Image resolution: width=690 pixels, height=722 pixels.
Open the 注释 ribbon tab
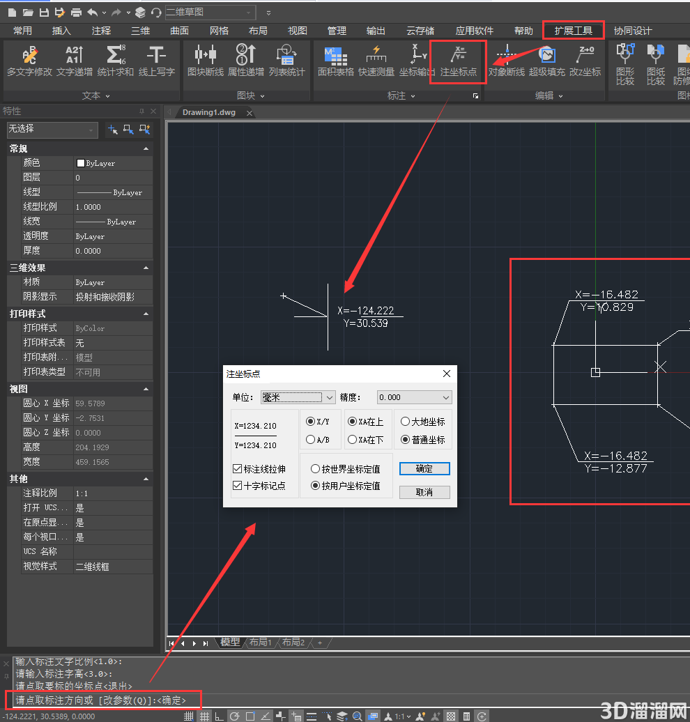[101, 31]
